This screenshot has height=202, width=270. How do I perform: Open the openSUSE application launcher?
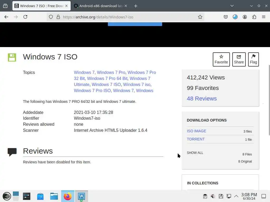point(7,196)
